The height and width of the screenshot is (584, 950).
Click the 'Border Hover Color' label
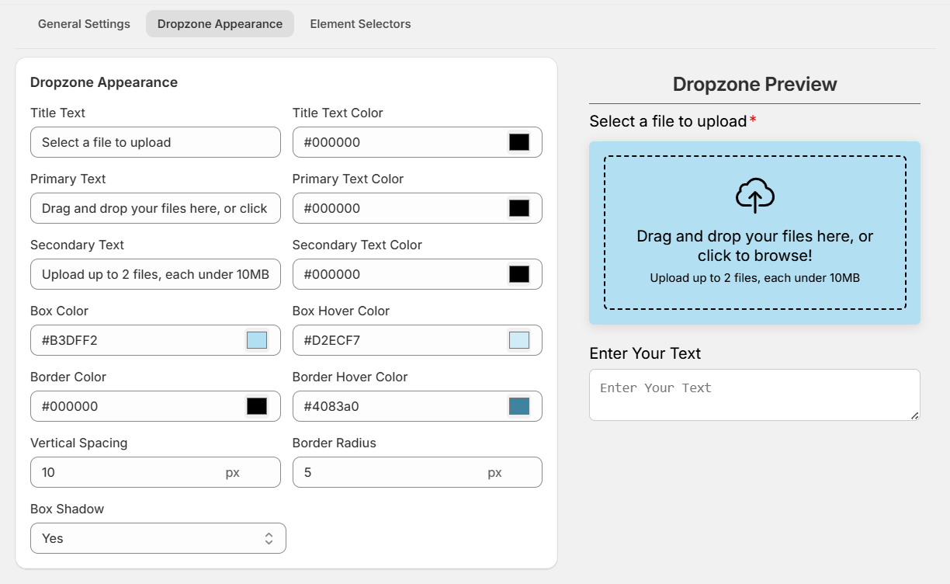coord(350,377)
